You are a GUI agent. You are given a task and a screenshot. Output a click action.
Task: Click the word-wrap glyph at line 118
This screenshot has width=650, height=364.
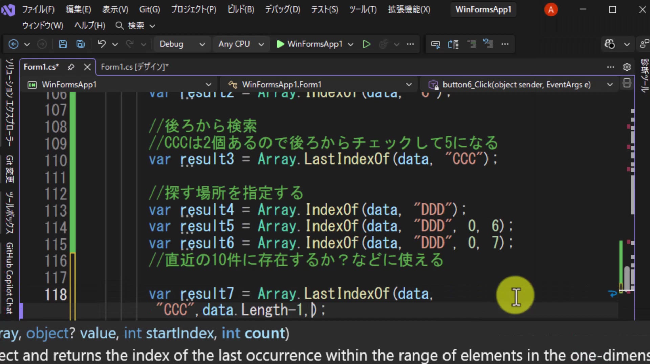(x=612, y=294)
